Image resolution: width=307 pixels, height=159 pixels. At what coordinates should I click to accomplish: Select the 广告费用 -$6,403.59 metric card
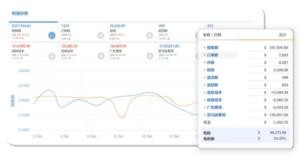(131, 52)
